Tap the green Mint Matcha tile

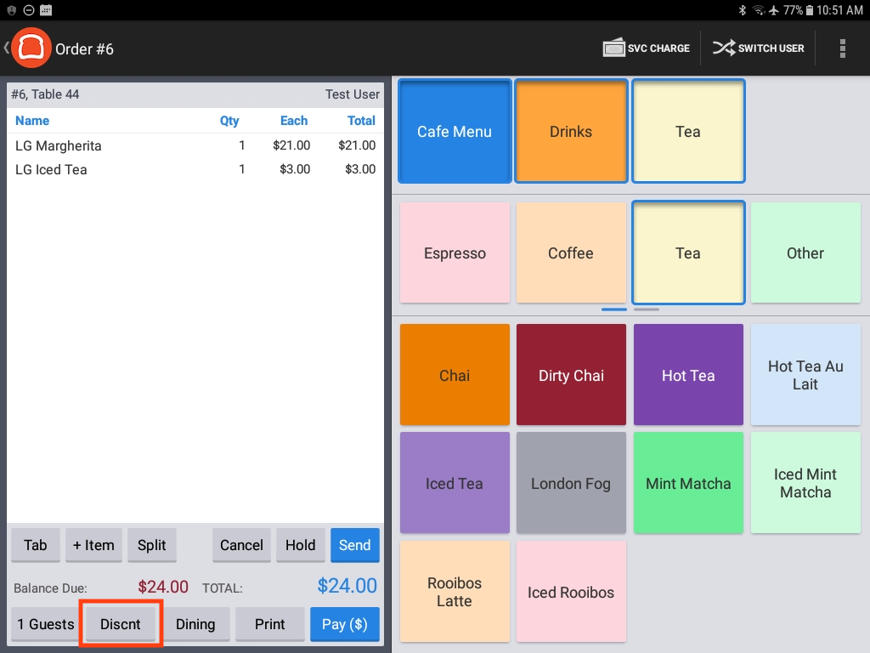[x=688, y=483]
